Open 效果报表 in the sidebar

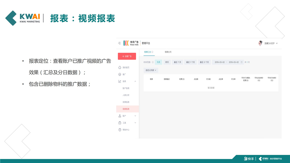pos(126,102)
